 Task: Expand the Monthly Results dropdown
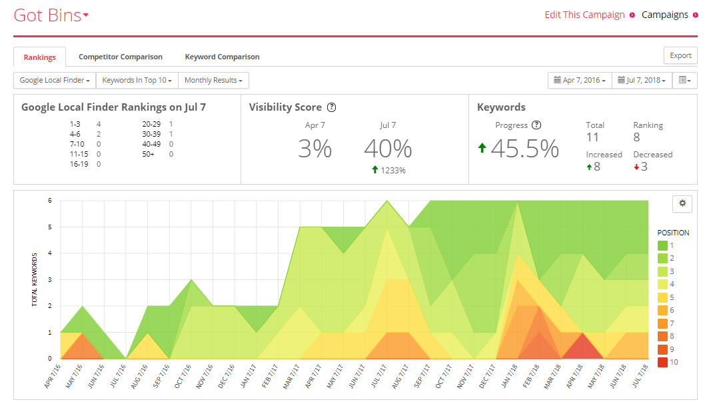point(213,80)
